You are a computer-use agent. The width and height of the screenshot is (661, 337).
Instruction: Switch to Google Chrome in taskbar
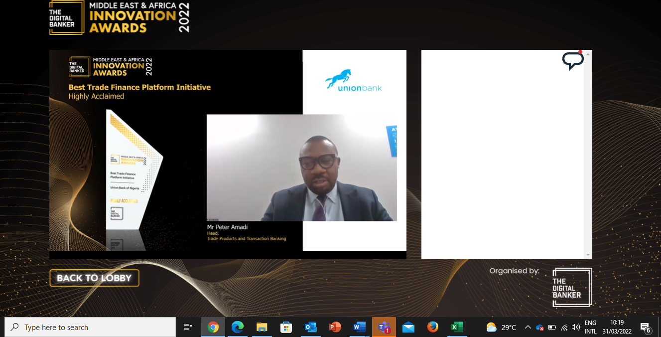coord(213,327)
